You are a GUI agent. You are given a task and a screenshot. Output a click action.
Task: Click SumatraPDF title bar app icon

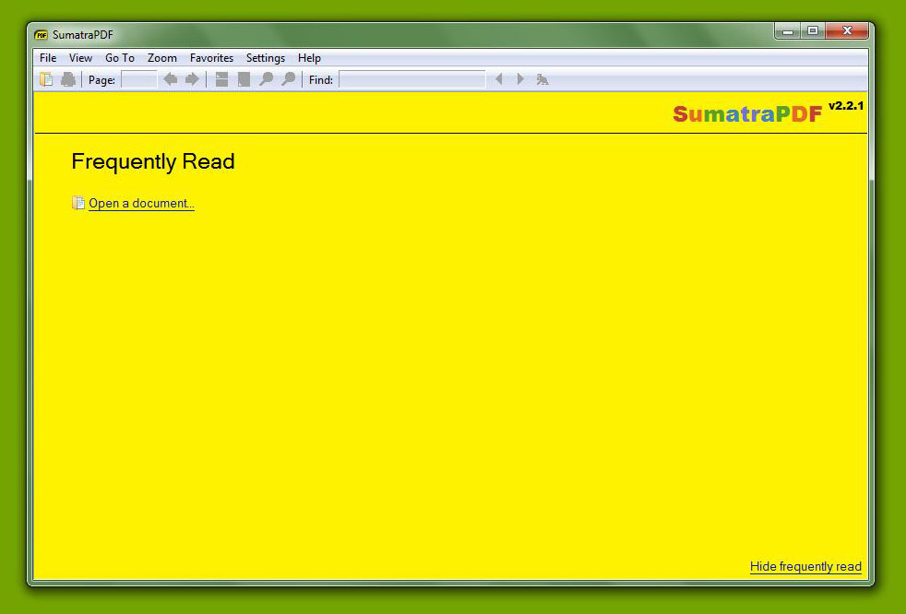[41, 35]
